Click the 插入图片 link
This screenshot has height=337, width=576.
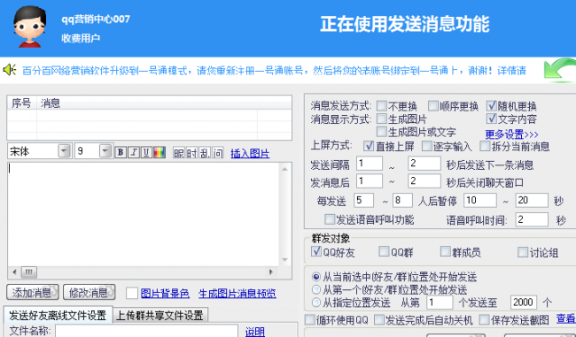(250, 153)
